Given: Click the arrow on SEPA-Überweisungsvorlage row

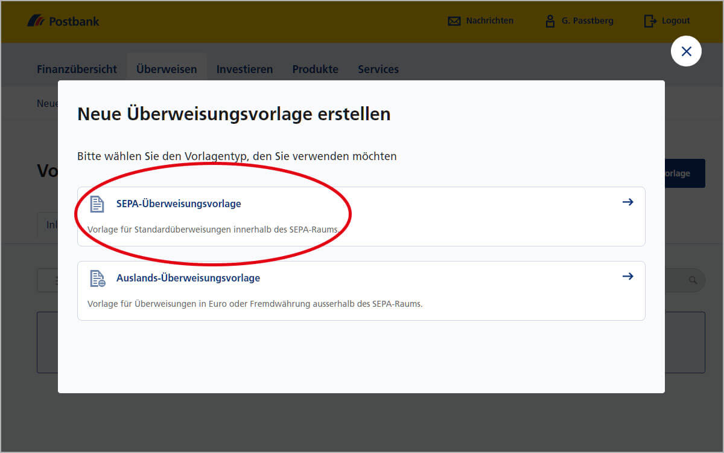Looking at the screenshot, I should pos(627,202).
